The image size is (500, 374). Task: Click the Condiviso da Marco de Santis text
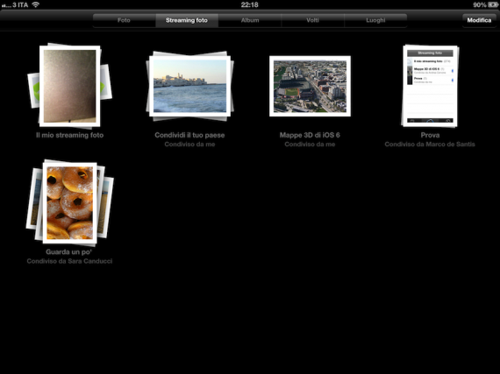tap(430, 145)
